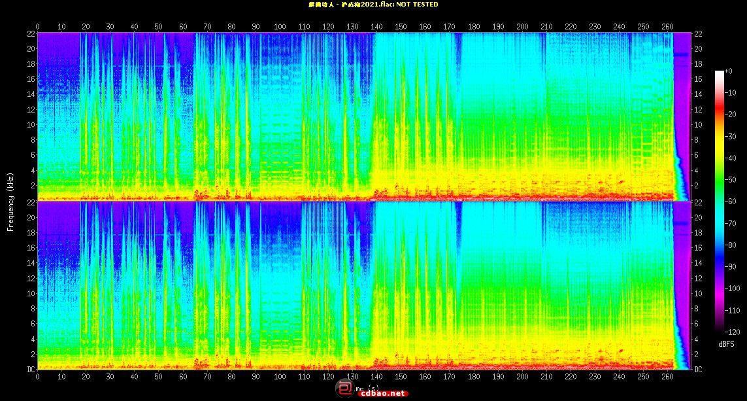
Task: Select the -50 level label
Action: (730, 180)
